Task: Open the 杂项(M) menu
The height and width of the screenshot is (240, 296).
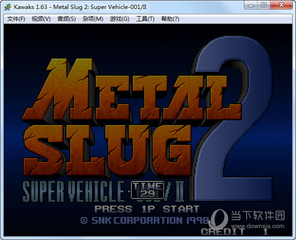Action: 93,19
